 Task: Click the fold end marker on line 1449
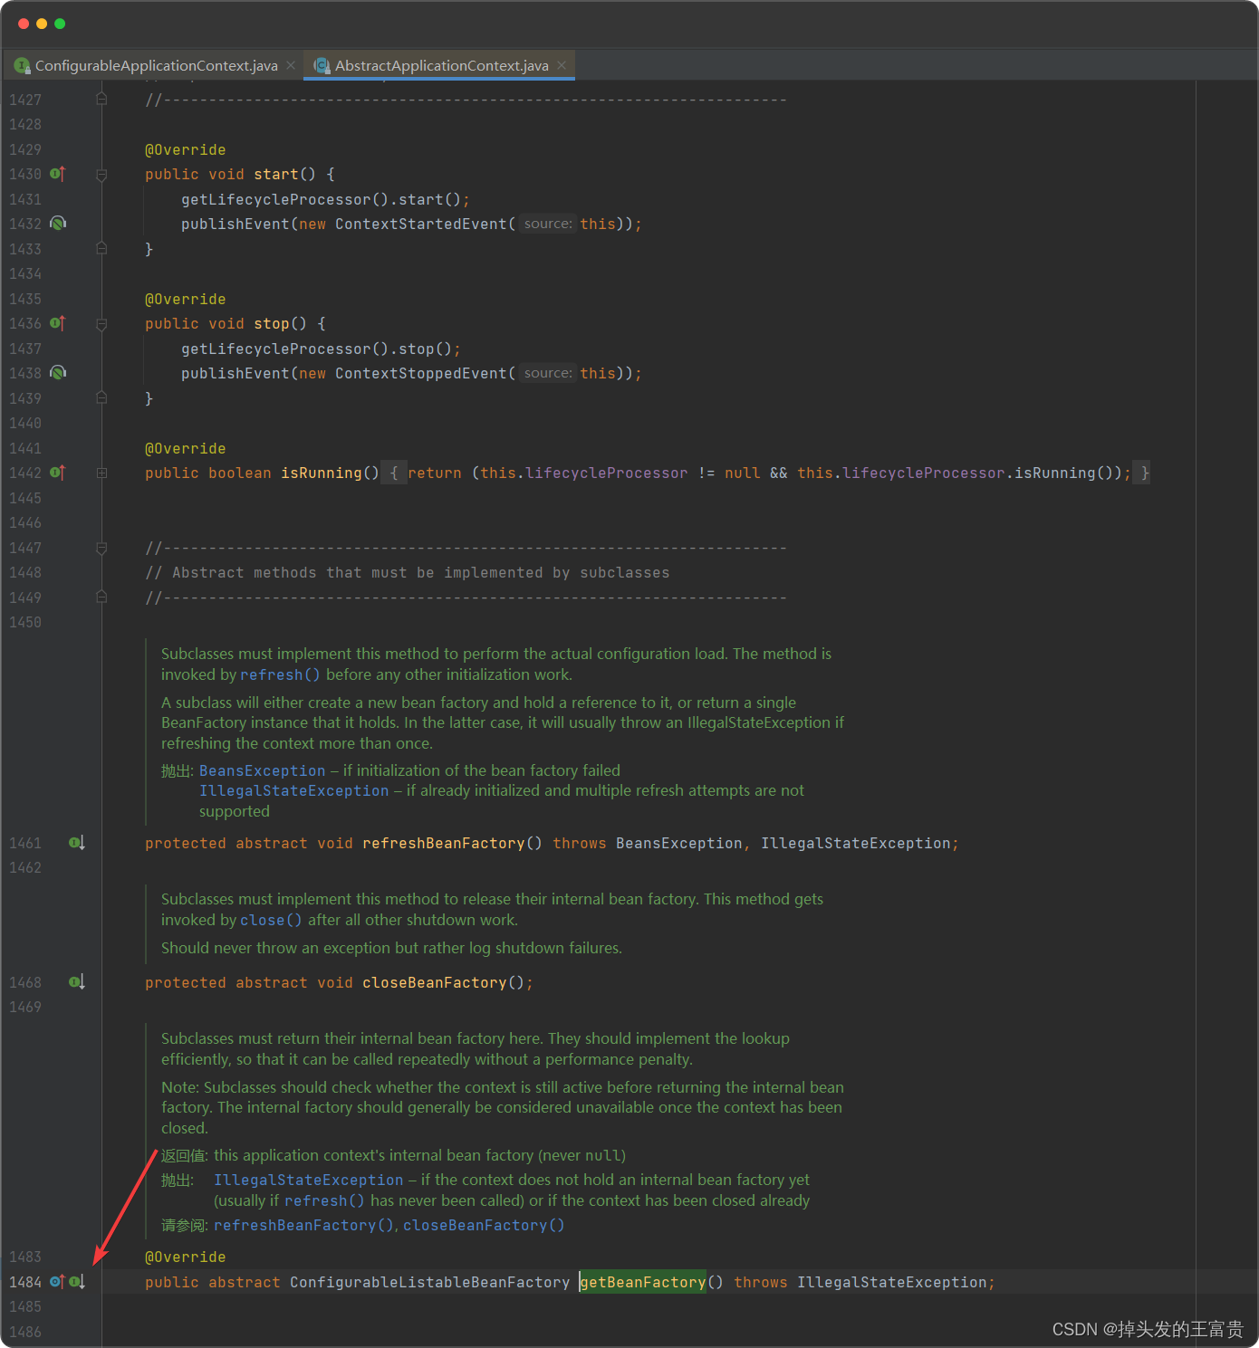[x=101, y=598]
